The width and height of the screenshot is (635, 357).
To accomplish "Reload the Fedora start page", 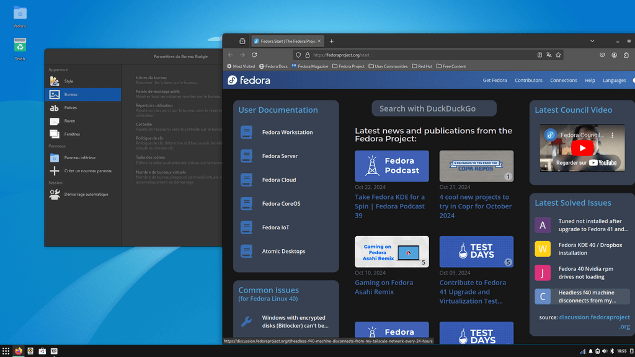I will pos(254,55).
